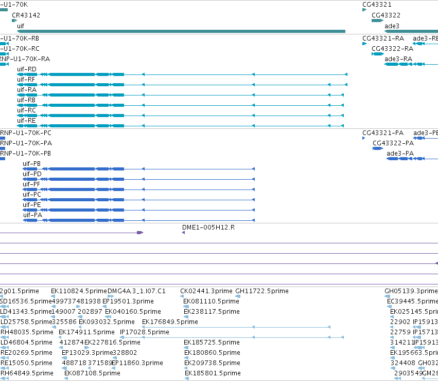Click the EK176849.5prime EST label
The height and width of the screenshot is (381, 438).
point(170,322)
